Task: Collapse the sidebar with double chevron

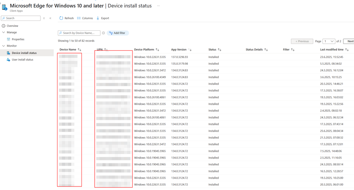Action: (50, 18)
